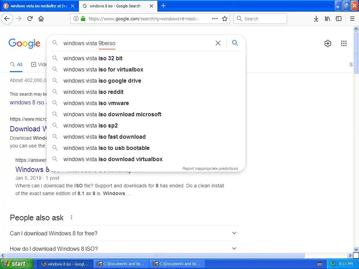The height and width of the screenshot is (269, 359).
Task: Open first 7-Zip C:\Documents taskbar window
Action: point(121,264)
